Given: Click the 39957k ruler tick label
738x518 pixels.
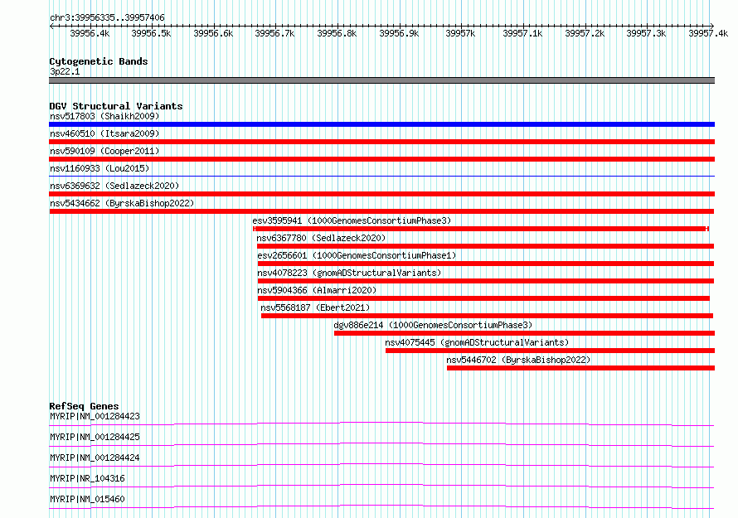Looking at the screenshot, I should tap(461, 33).
